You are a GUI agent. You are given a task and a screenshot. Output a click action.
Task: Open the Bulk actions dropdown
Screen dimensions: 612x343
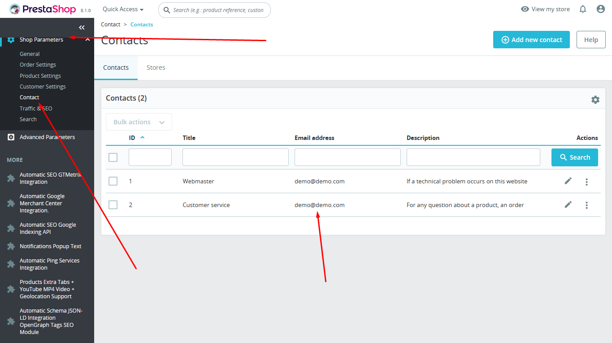[x=139, y=122]
